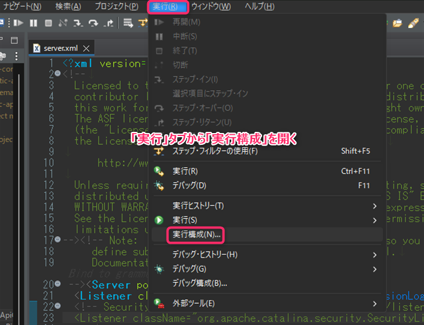
Task: Select 選択項目にステップ・イン menu entry
Action: pyautogui.click(x=267, y=94)
